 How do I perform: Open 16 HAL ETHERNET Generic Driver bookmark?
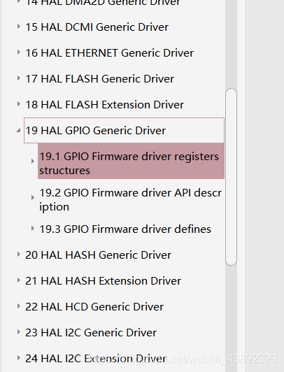click(x=109, y=53)
